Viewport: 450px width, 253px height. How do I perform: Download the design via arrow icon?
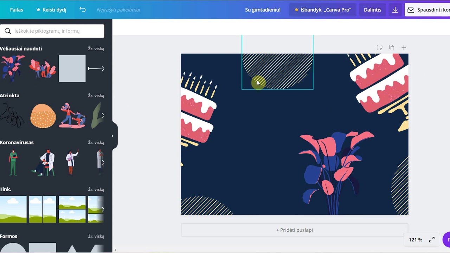(x=395, y=10)
